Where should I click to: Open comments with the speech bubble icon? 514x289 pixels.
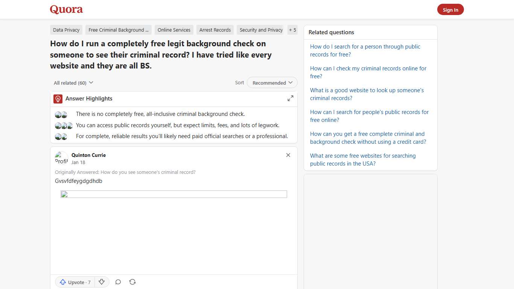pyautogui.click(x=118, y=281)
